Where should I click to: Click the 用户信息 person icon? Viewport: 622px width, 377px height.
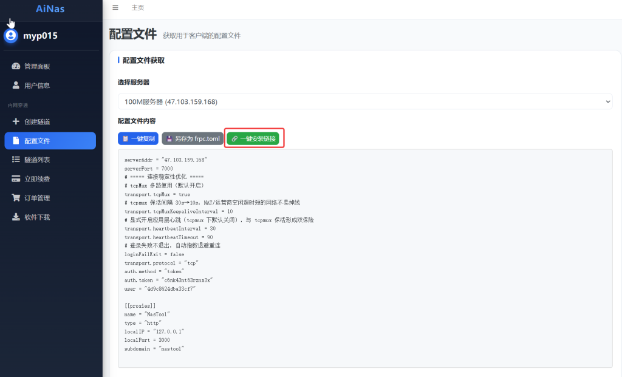(16, 85)
